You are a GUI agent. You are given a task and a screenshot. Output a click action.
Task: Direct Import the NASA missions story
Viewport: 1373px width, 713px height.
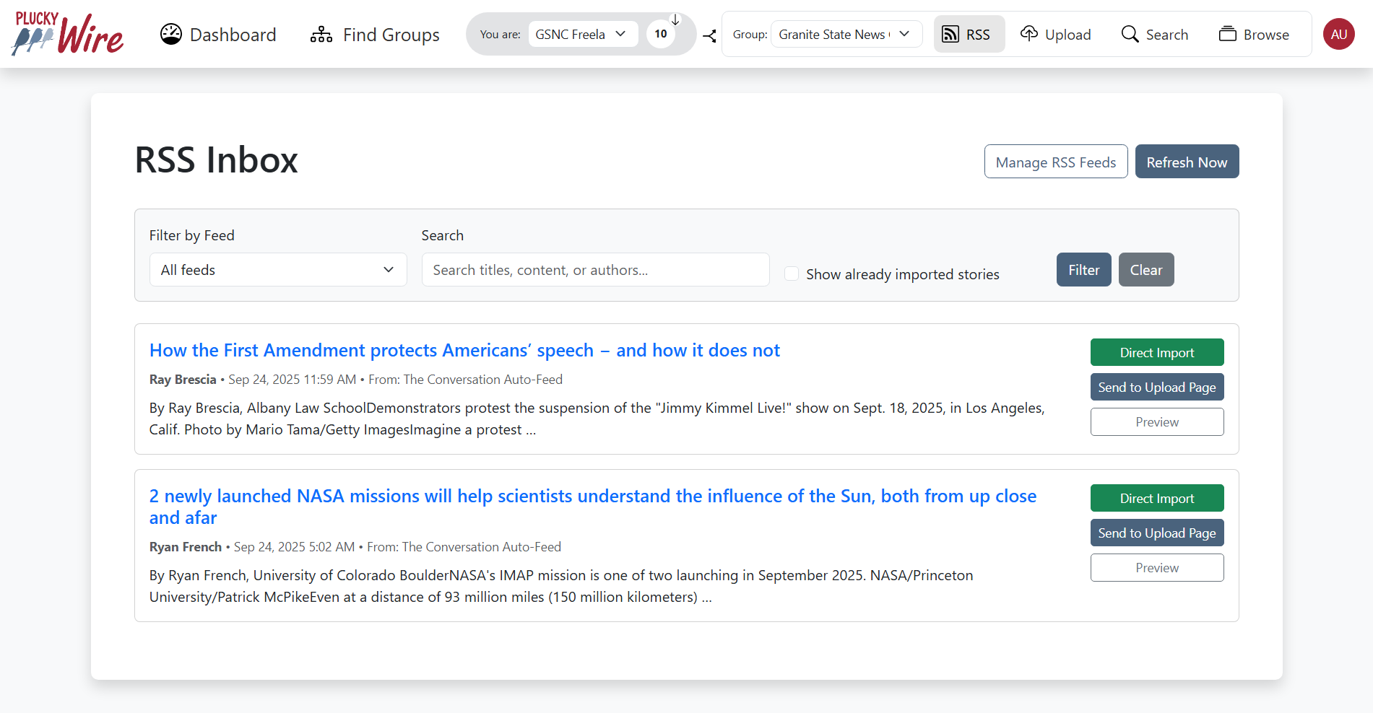1156,498
